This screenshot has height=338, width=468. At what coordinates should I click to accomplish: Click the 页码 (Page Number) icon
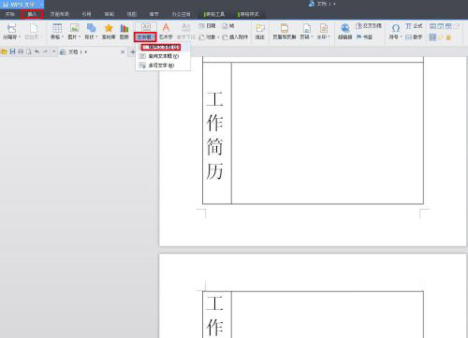(x=306, y=28)
